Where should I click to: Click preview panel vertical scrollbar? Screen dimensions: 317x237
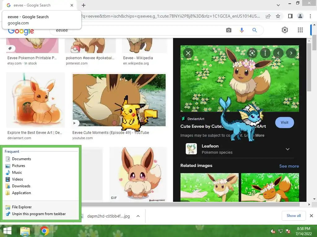(309, 68)
